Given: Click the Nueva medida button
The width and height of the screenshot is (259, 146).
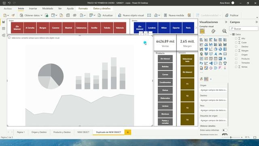Looking at the screenshot, I should click(x=174, y=15).
